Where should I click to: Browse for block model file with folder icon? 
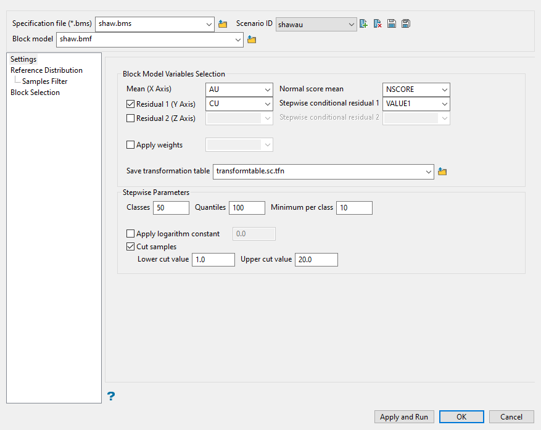click(x=252, y=40)
